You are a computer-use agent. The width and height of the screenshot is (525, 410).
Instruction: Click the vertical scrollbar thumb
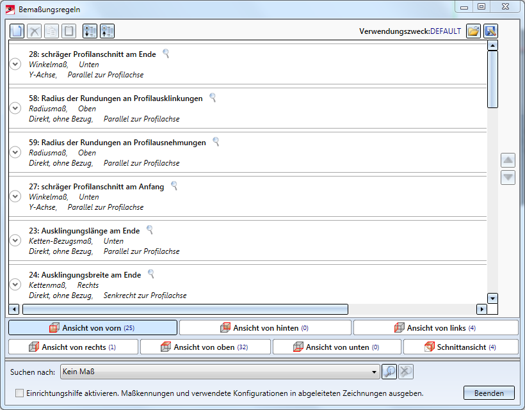pyautogui.click(x=492, y=79)
